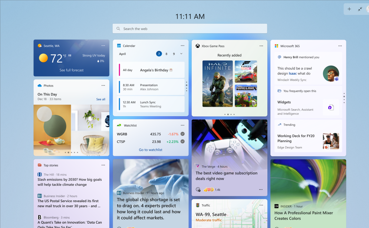Add a new widget with the plus icon

[349, 9]
